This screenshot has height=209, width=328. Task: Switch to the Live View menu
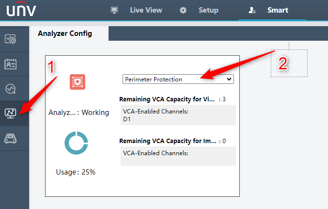click(146, 10)
